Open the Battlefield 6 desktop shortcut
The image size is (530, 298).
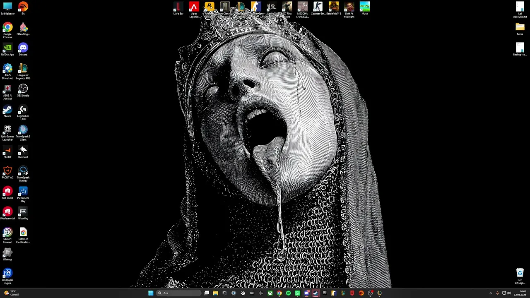coord(333,8)
